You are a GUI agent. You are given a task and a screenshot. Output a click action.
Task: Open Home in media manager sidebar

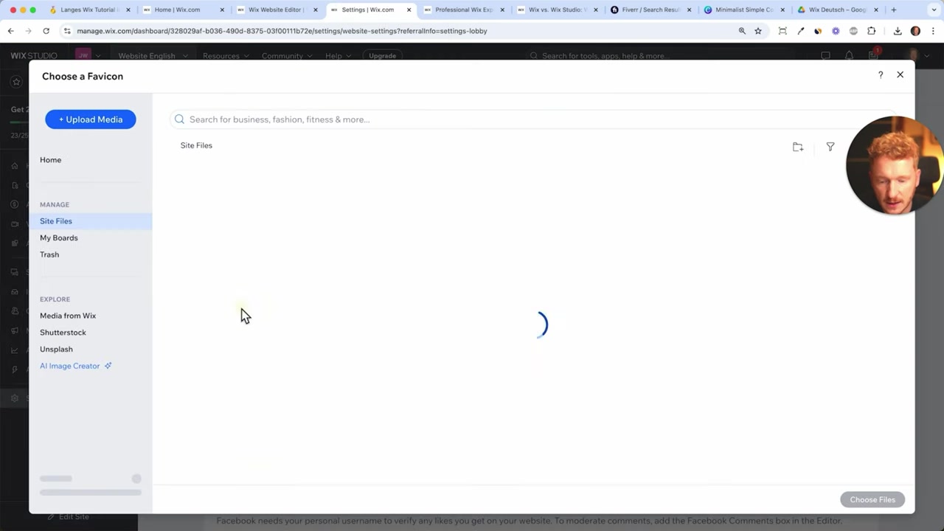pyautogui.click(x=50, y=160)
